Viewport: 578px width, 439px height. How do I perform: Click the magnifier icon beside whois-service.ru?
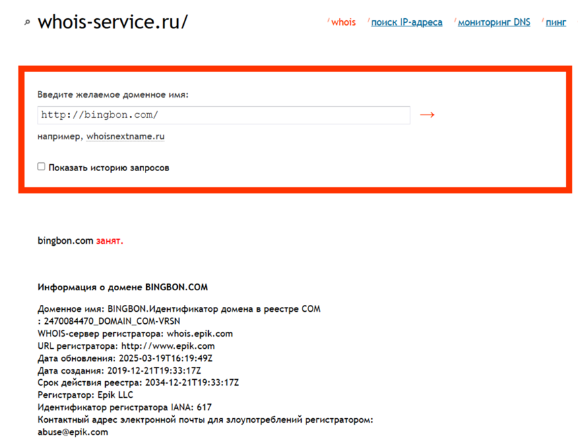(27, 23)
